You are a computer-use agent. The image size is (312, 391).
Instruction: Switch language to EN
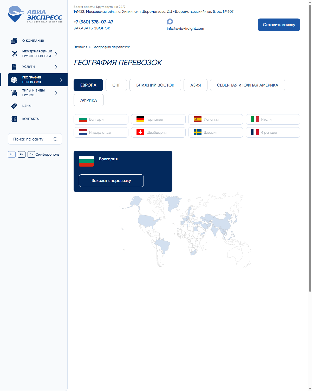[22, 155]
